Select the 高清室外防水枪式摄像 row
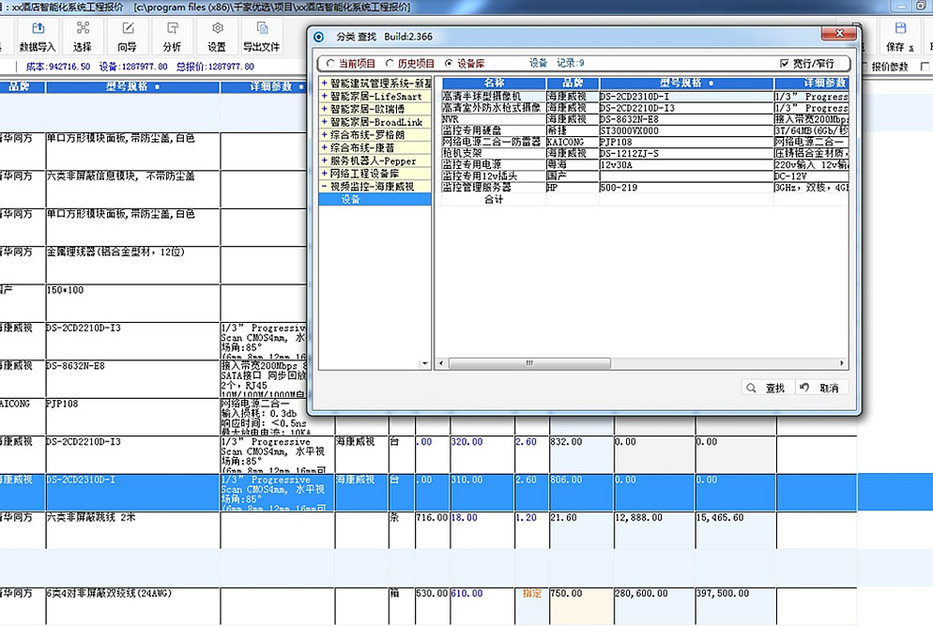The height and width of the screenshot is (626, 933). (645, 108)
